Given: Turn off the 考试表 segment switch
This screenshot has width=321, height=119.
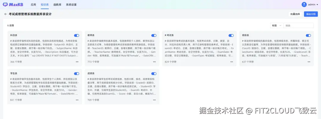Looking at the screenshot, I should 231,36.
